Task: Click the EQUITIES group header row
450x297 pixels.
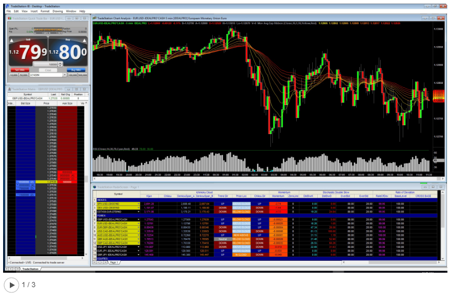Action: tap(267, 259)
